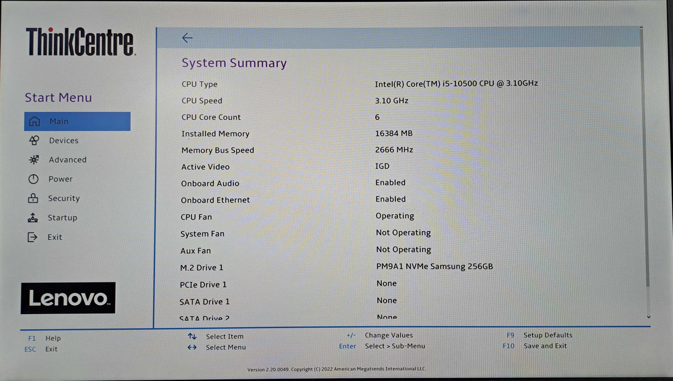Click the back arrow icon

pyautogui.click(x=187, y=38)
